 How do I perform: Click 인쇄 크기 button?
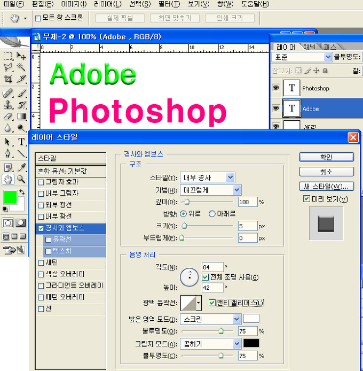[230, 18]
